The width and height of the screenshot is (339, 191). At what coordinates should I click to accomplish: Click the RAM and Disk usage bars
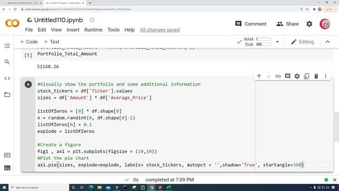257,42
